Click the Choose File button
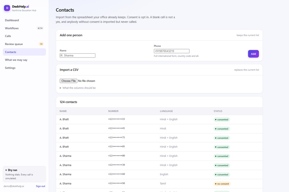This screenshot has width=289, height=192. pos(68,81)
